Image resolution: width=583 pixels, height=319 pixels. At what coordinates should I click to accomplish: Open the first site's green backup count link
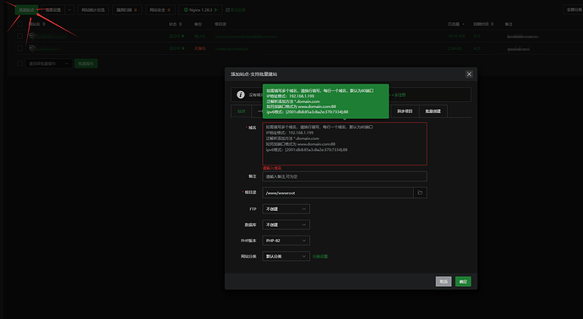pos(199,36)
